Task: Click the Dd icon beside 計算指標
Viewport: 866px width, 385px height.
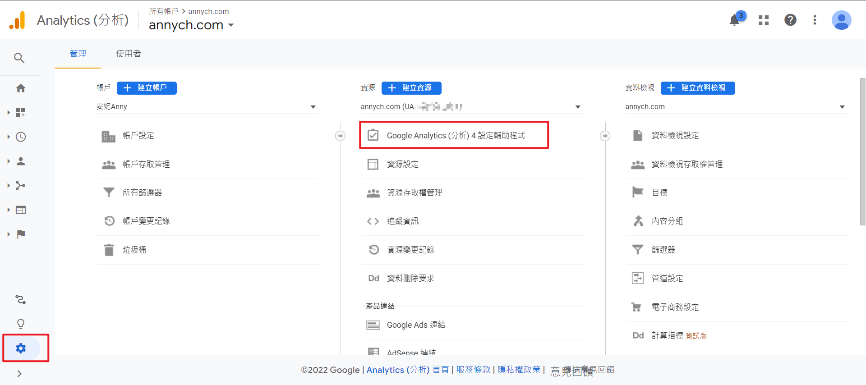Action: (x=638, y=335)
